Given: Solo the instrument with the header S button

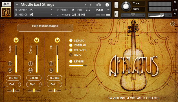Looking at the screenshot, I should click(x=116, y=5).
